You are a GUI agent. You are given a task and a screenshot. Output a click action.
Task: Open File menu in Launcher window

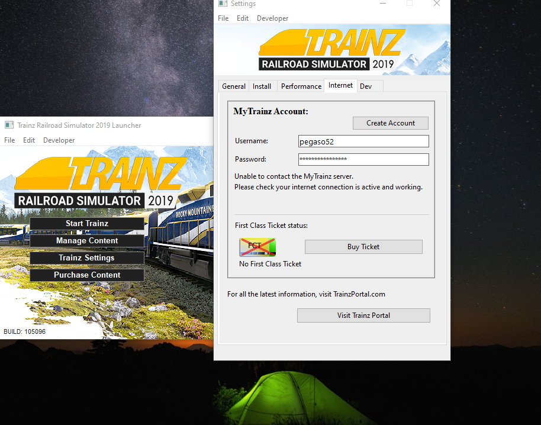pyautogui.click(x=9, y=140)
